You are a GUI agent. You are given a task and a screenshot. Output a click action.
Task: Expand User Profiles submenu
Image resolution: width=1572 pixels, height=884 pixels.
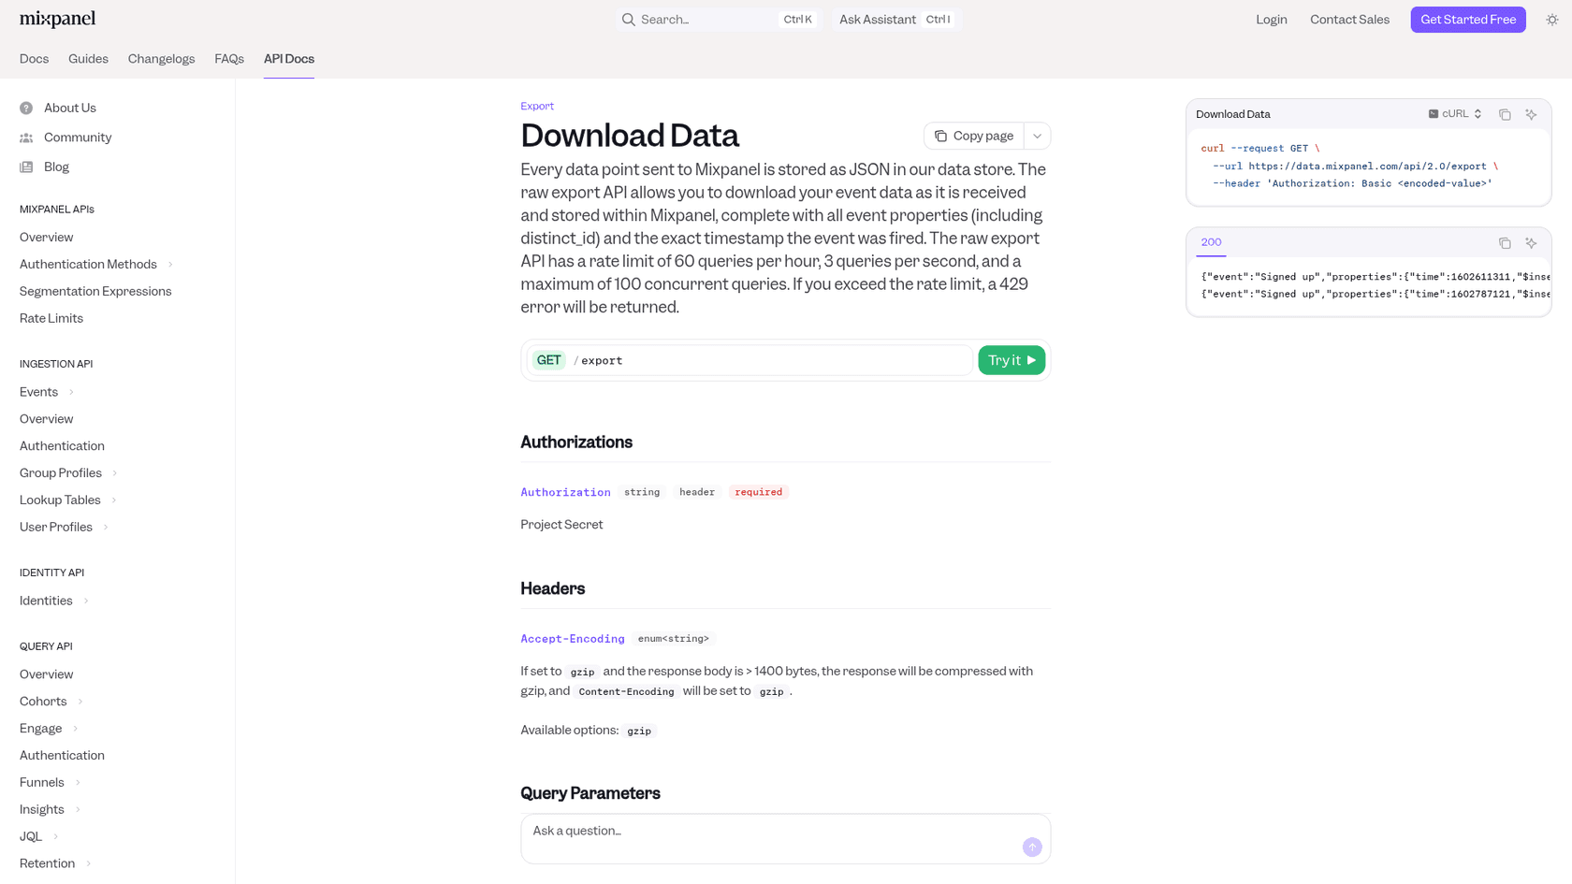[106, 528]
